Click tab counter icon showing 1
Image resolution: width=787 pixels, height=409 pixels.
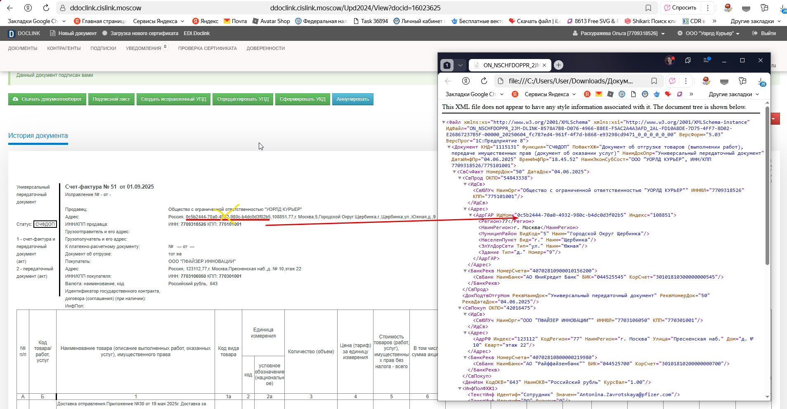click(x=447, y=65)
